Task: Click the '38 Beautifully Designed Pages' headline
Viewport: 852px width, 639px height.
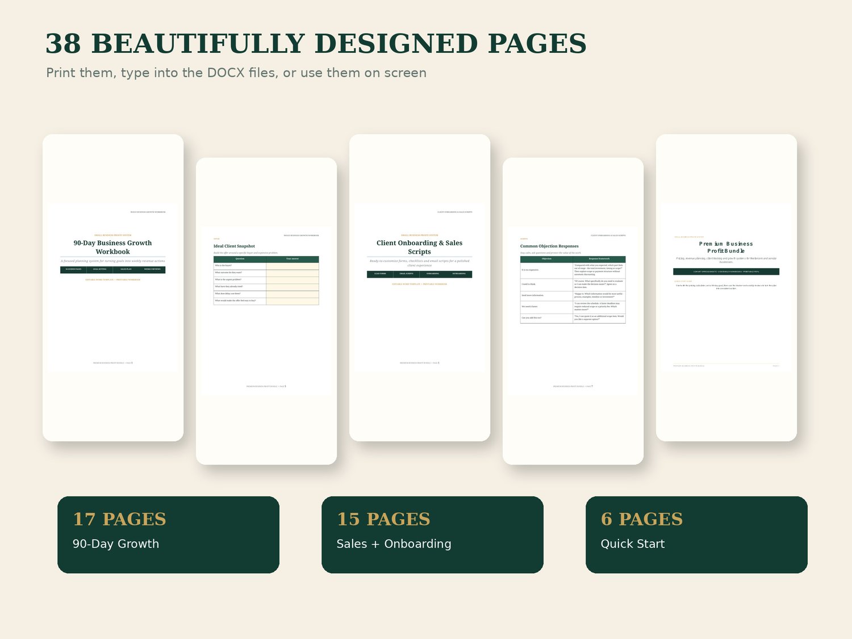Action: point(316,44)
